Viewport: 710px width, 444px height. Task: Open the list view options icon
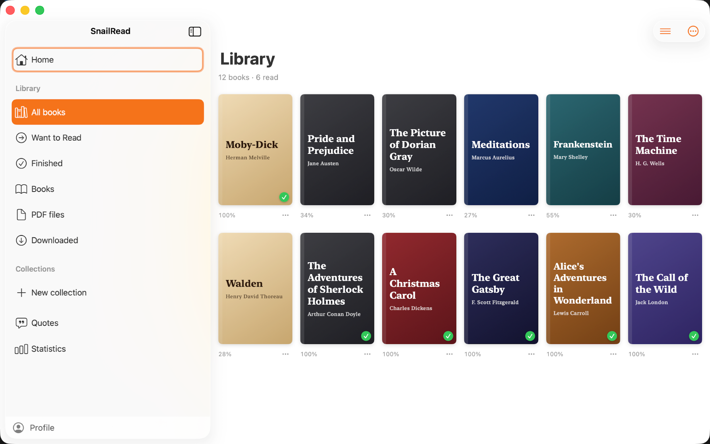coord(665,31)
